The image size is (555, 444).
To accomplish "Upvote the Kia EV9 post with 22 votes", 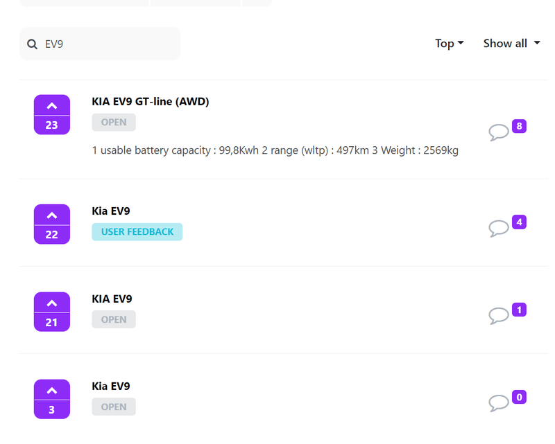I will tap(52, 215).
